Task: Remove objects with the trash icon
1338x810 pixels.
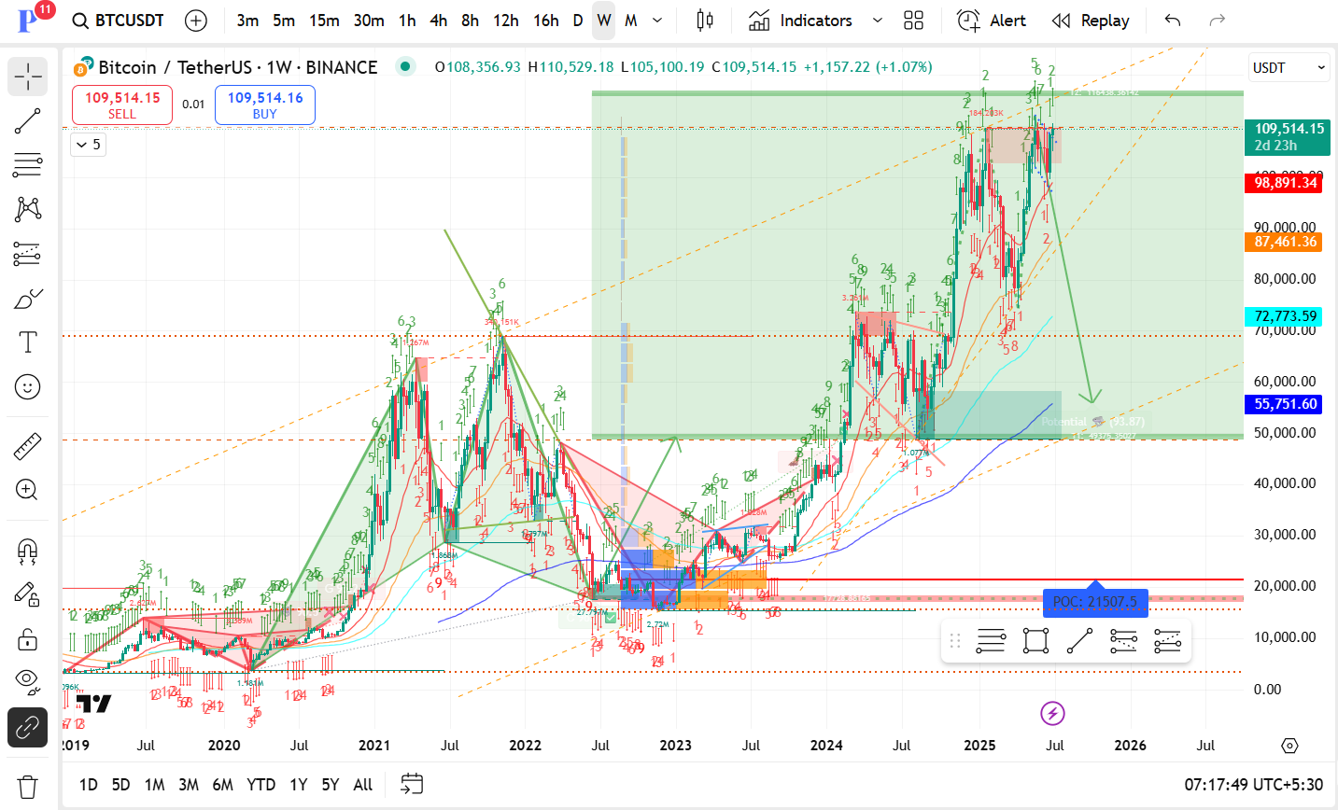Action: (x=28, y=787)
